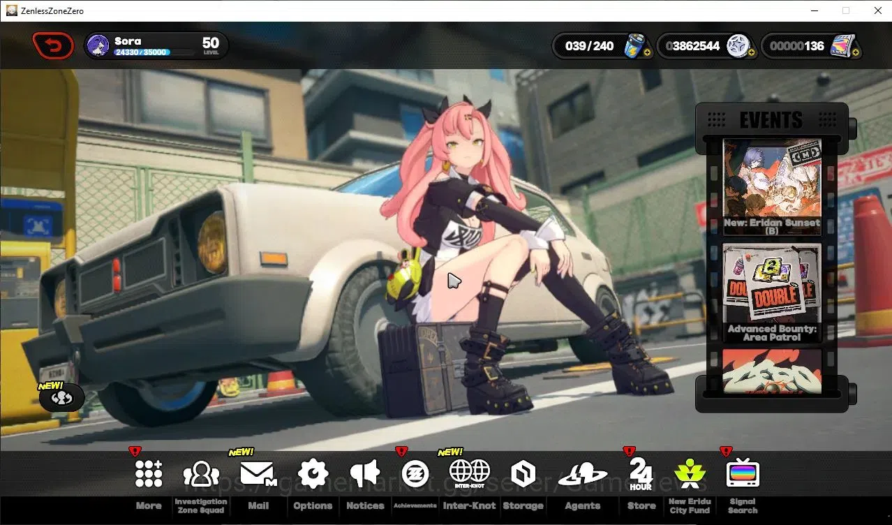Screen dimensions: 892x525
Task: Click the Notices label text
Action: (365, 505)
